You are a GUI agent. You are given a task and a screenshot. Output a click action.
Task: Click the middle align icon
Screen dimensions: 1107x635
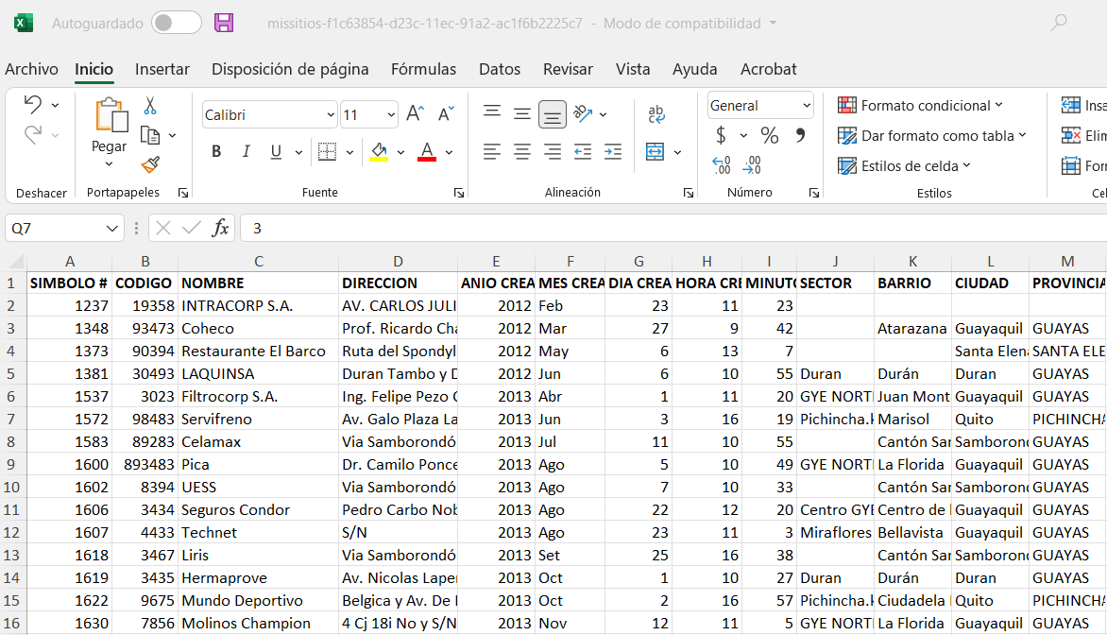(x=522, y=113)
